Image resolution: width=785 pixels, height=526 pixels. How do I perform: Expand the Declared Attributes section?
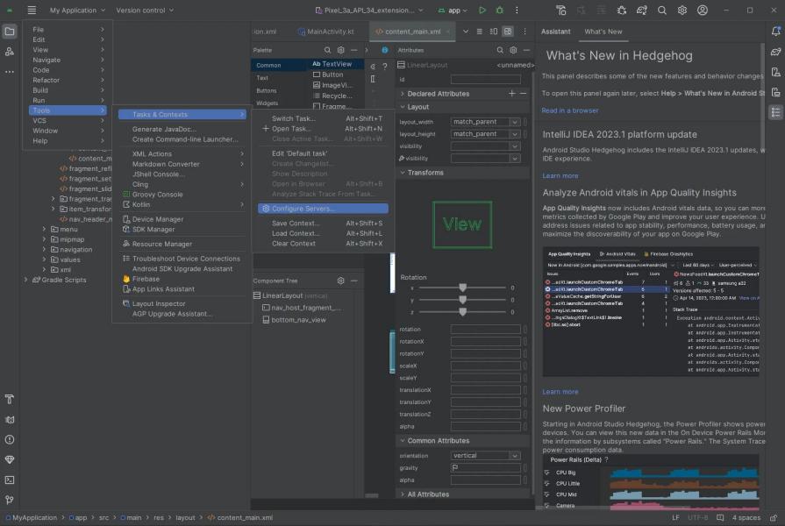(403, 94)
